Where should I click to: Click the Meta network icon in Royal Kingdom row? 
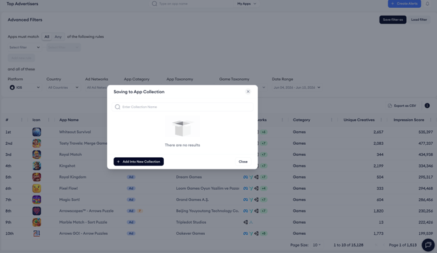[245, 177]
